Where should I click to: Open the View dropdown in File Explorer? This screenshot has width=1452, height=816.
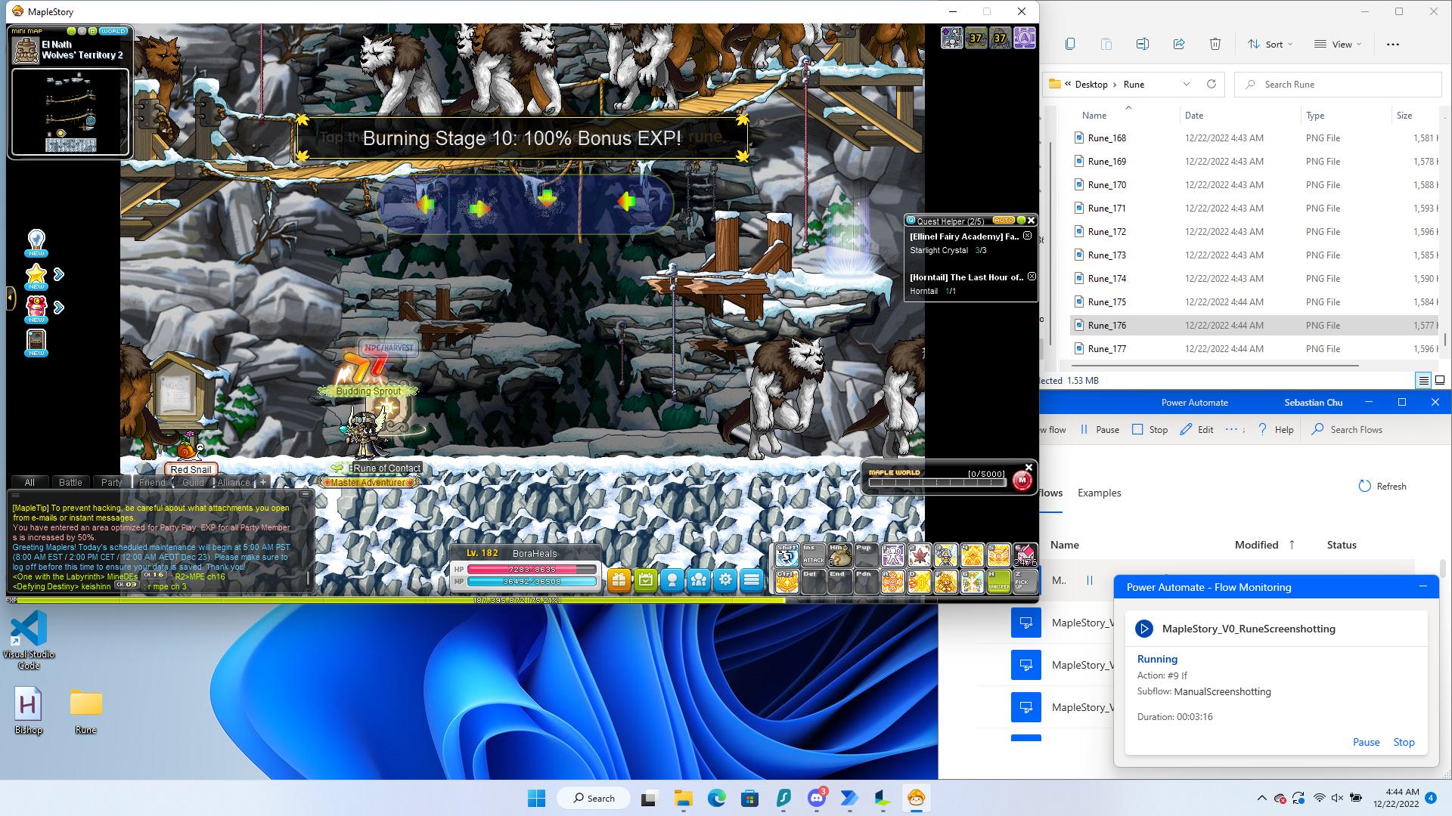[x=1338, y=44]
